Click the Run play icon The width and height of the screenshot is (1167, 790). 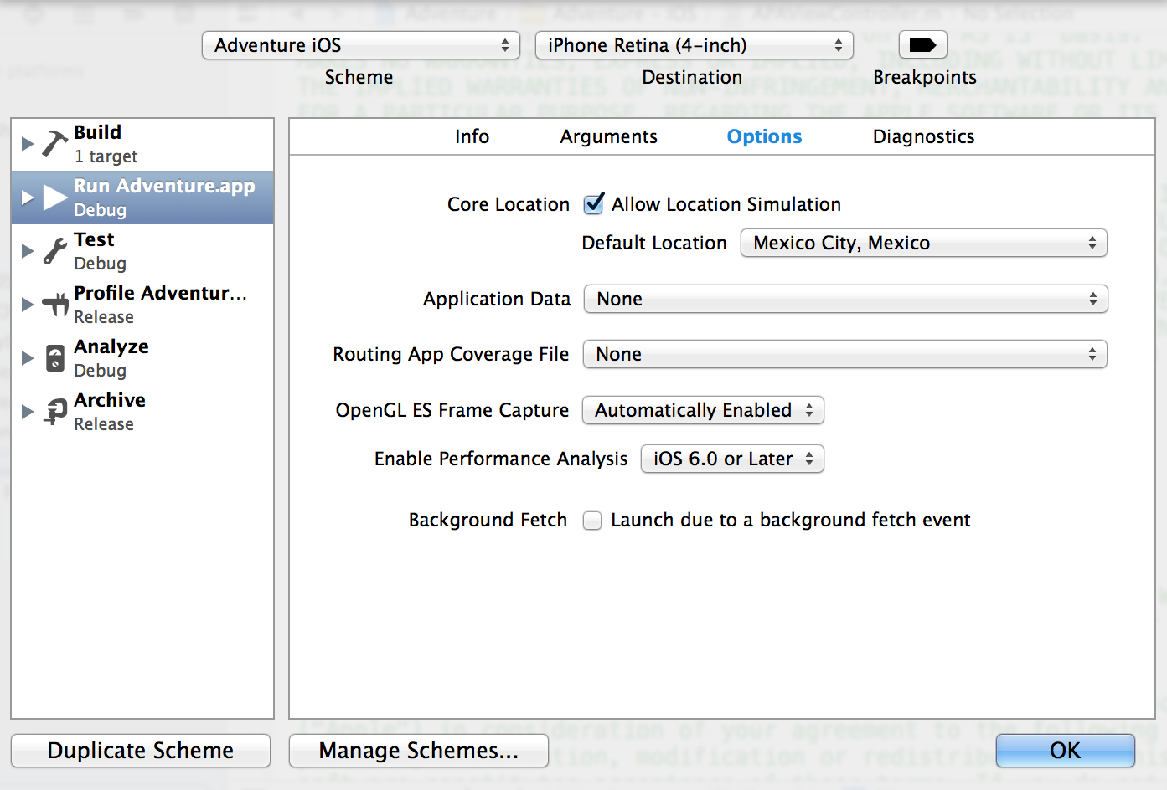[55, 197]
